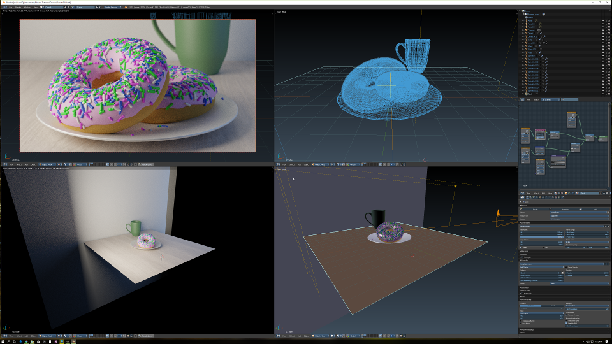Open the Cycles Render engine dropdown
This screenshot has height=344, width=612.
tap(113, 7)
